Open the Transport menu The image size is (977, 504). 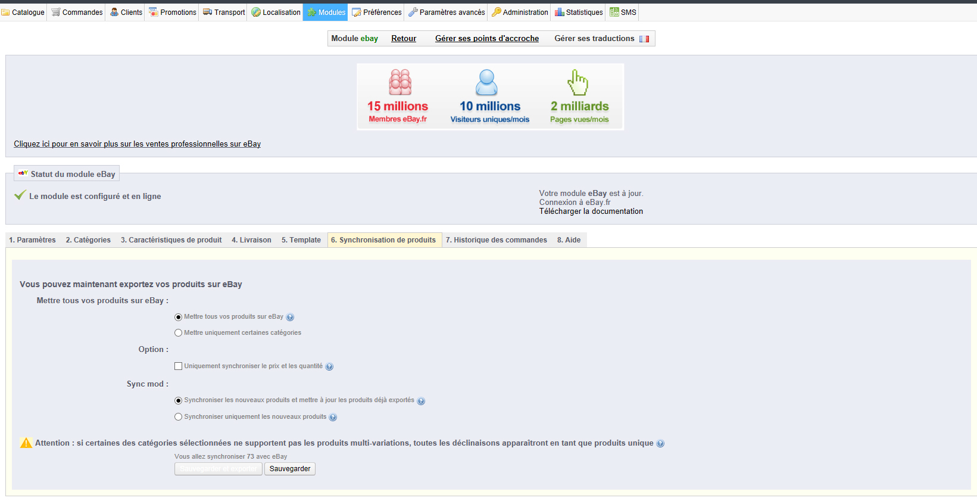[224, 12]
